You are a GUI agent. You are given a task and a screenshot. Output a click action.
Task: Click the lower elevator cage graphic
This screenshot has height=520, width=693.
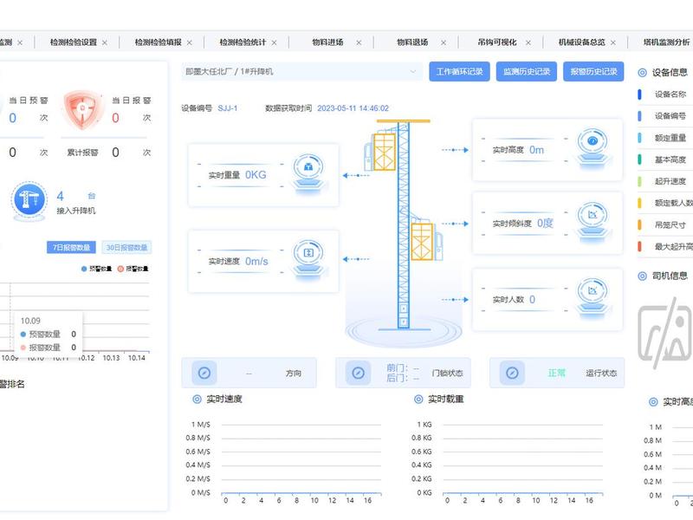(422, 241)
